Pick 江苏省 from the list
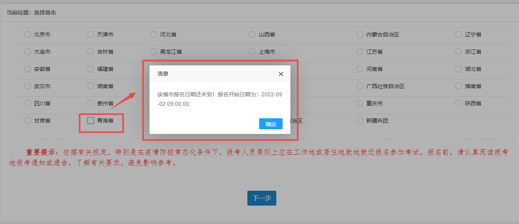Image resolution: width=519 pixels, height=224 pixels. [x=360, y=52]
